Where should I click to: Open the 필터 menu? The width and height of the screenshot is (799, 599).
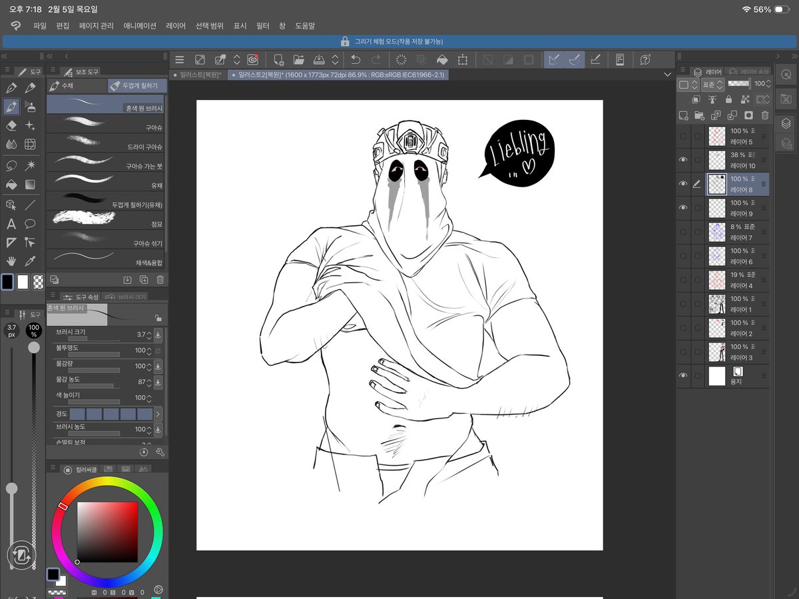pos(262,25)
